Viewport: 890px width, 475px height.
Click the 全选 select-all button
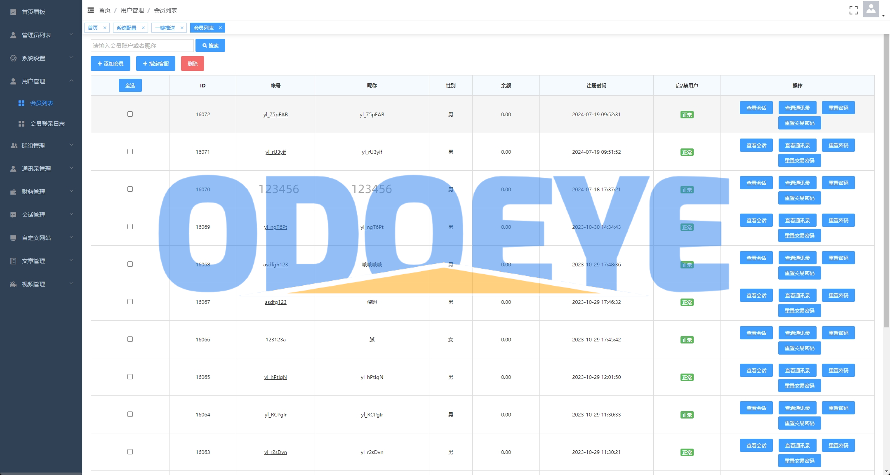pos(130,85)
